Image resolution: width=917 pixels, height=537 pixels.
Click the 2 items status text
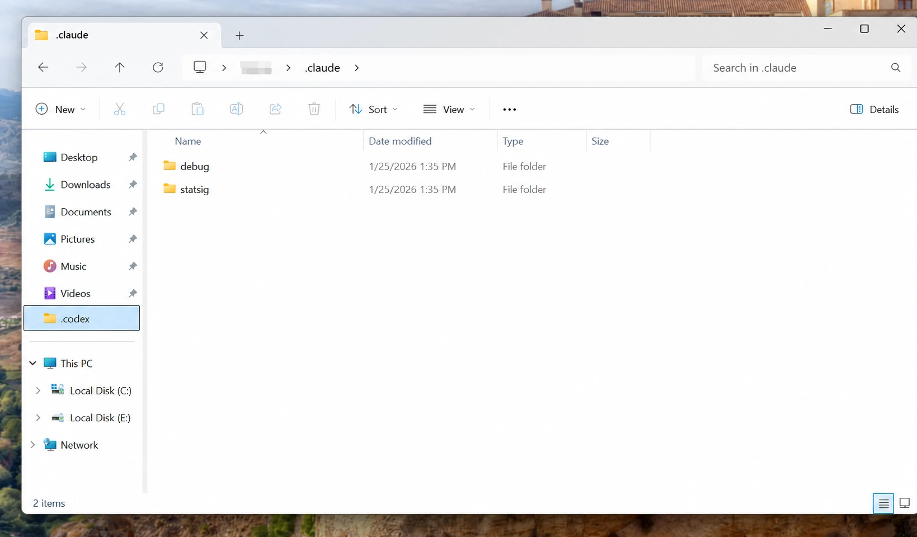49,503
